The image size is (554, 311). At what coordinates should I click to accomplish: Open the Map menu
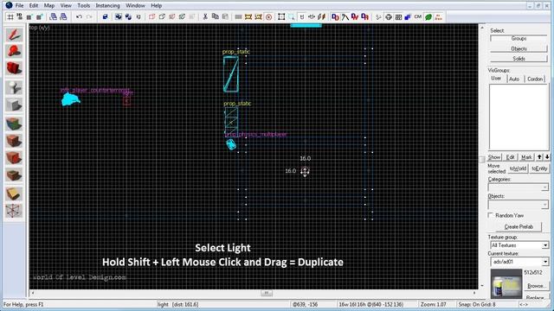(x=49, y=6)
